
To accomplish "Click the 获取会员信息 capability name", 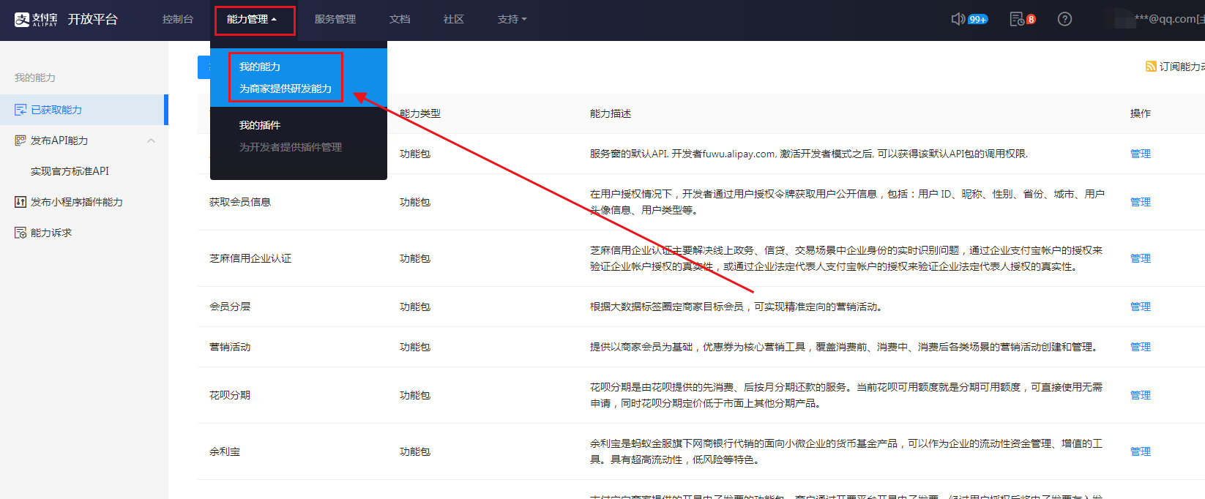I will point(240,202).
